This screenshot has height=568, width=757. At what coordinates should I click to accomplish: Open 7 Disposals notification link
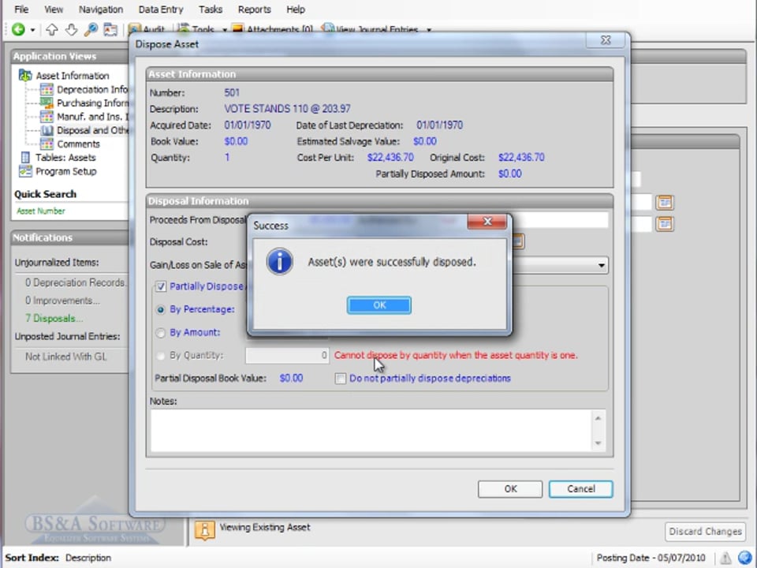point(54,318)
